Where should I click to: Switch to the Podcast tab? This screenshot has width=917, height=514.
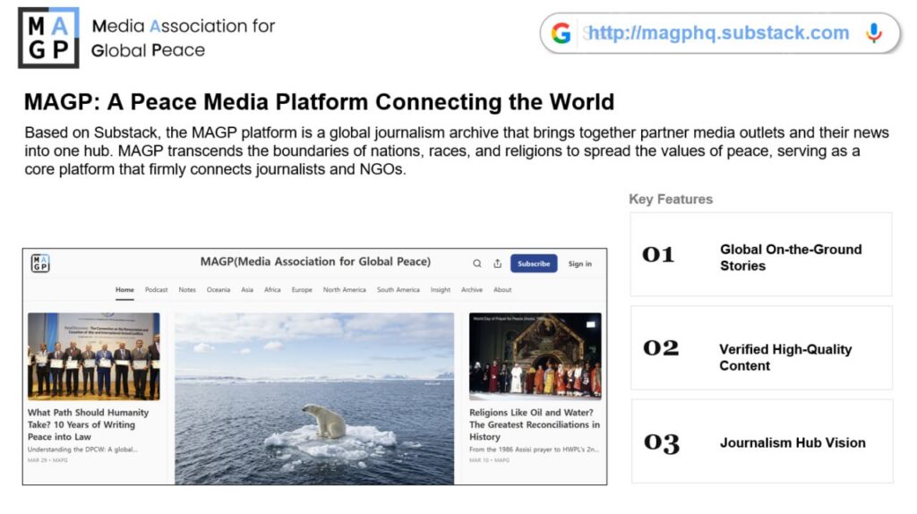[157, 289]
